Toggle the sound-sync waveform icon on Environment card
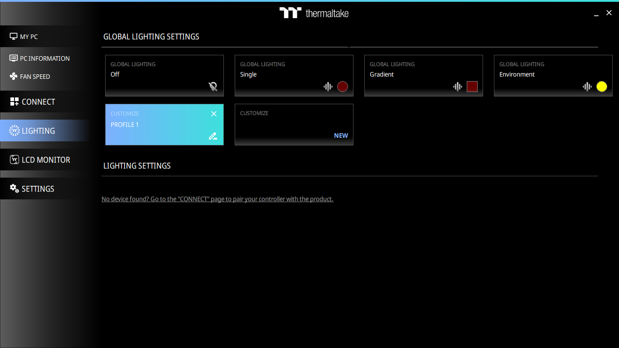Image resolution: width=619 pixels, height=348 pixels. point(587,87)
